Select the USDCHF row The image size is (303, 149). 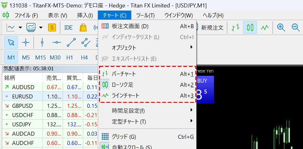(50, 115)
